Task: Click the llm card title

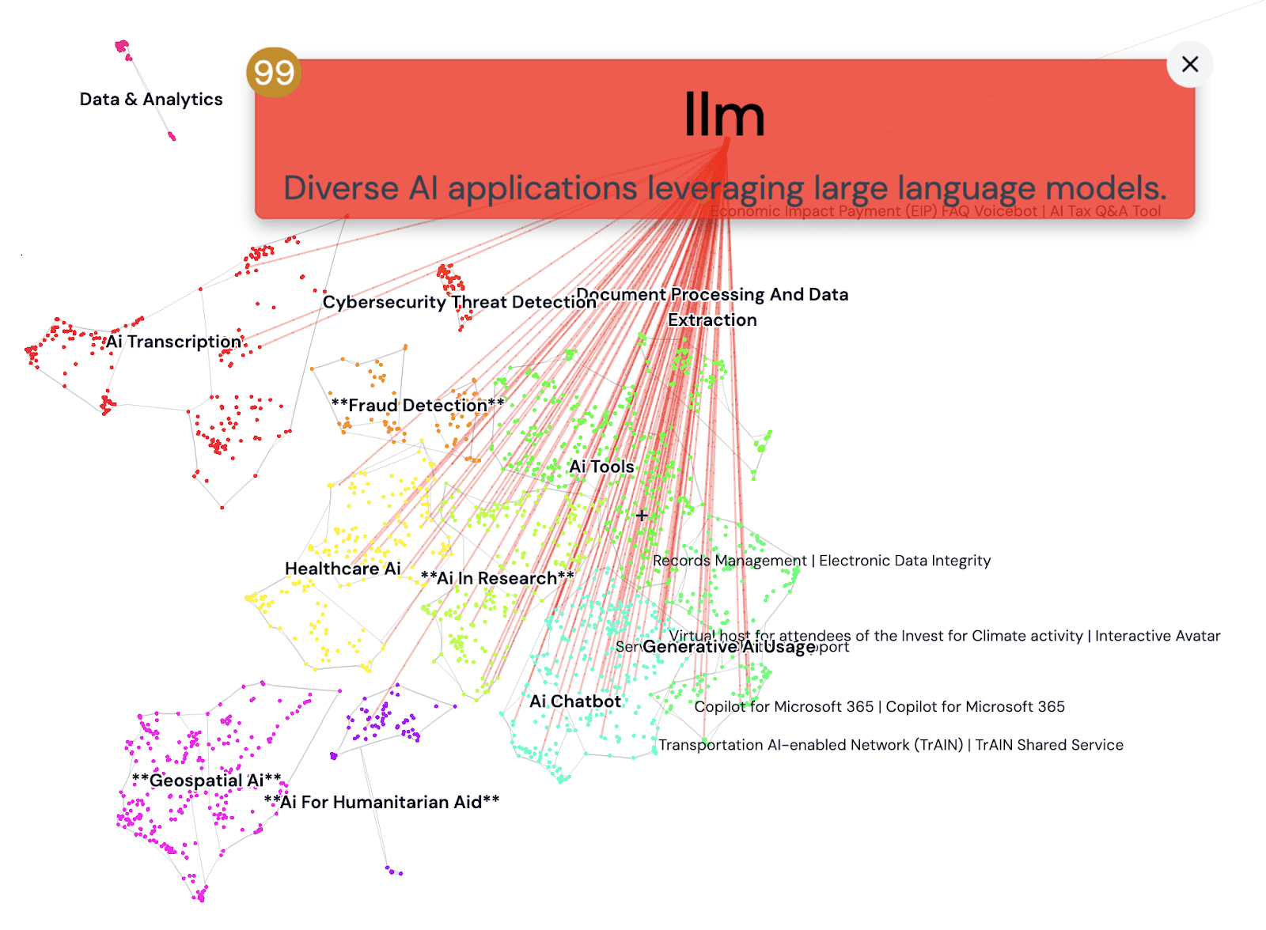Action: [724, 115]
